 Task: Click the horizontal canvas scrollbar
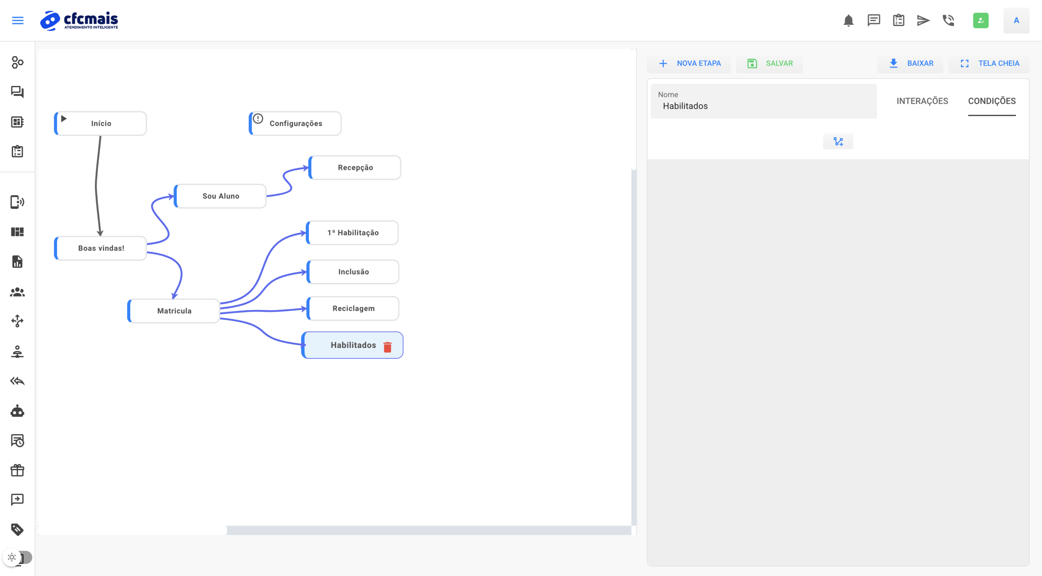[x=132, y=530]
